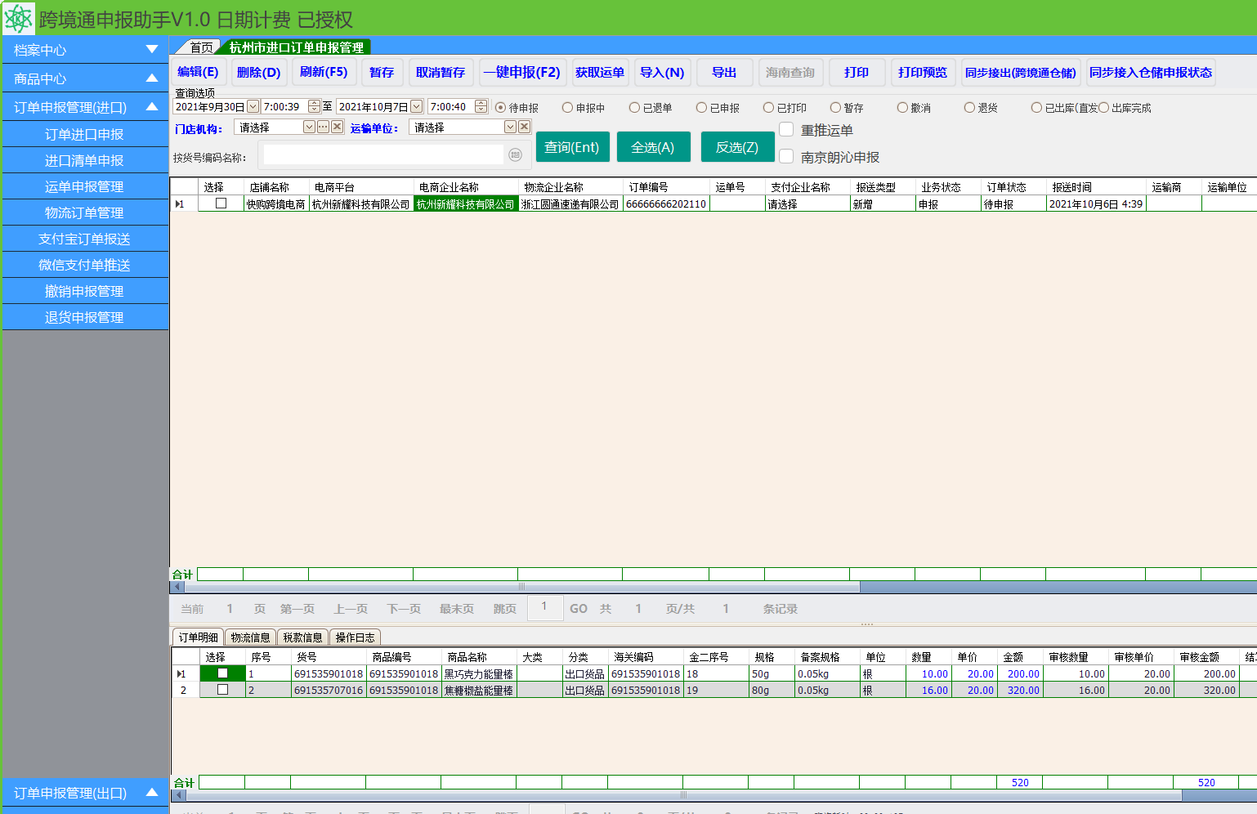Open the start date 2021年9月30日 dropdown
The height and width of the screenshot is (814, 1257).
pos(253,106)
